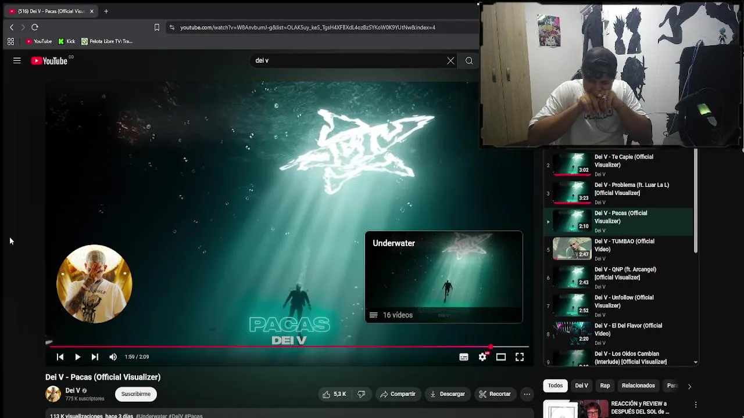744x418 pixels.
Task: Select the Rap filter chip
Action: point(605,385)
